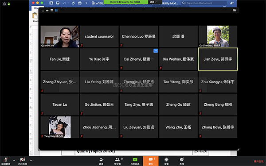
Task: Select the Zhang Boyu participant tile
Action: pos(218,127)
